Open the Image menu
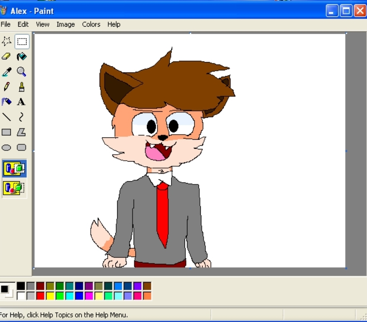The height and width of the screenshot is (322, 367). 66,24
